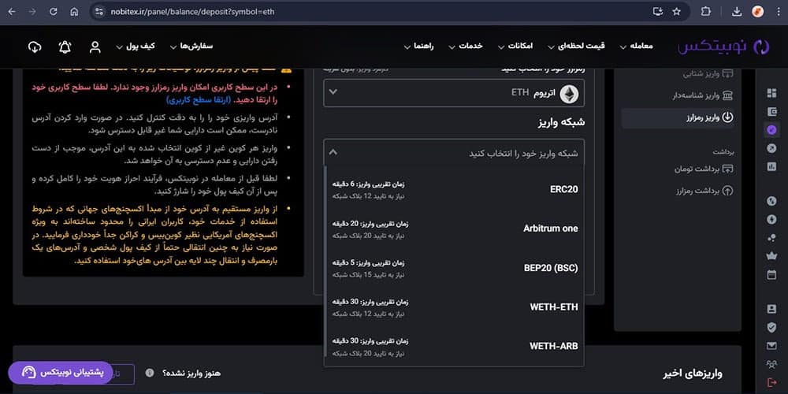This screenshot has width=788, height=394.
Task: Expand the خدمات header menu
Action: [x=466, y=46]
